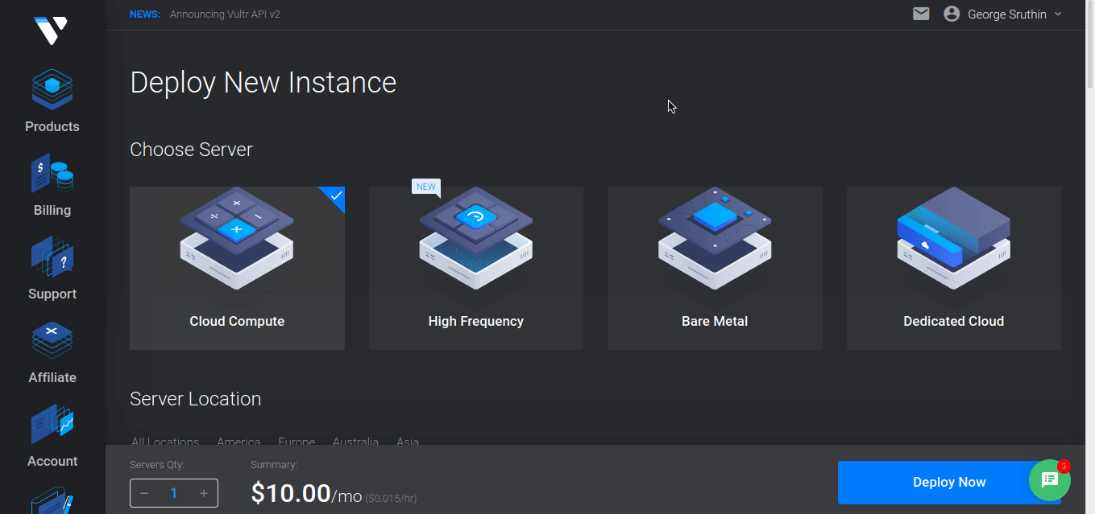Expand the George Sruthin account menu
This screenshot has height=514, width=1095.
(x=1015, y=14)
